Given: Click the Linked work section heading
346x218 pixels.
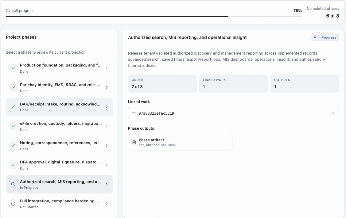Looking at the screenshot, I should [139, 101].
